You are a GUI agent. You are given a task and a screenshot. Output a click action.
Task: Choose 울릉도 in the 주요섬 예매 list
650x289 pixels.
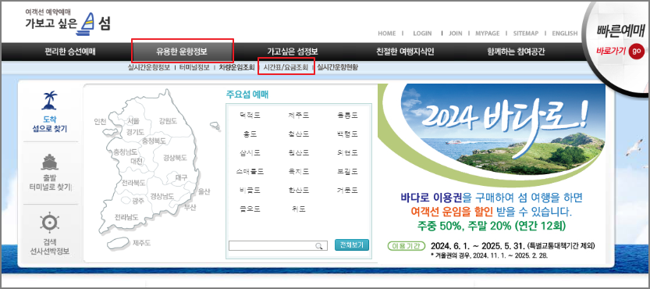[347, 115]
